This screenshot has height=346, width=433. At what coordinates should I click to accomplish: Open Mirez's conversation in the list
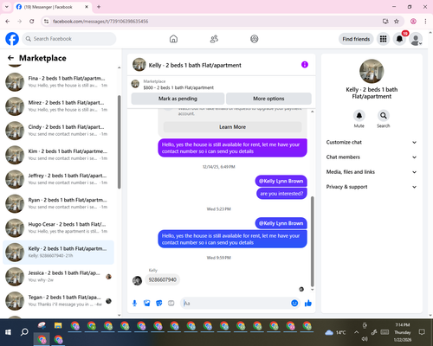[x=58, y=106]
